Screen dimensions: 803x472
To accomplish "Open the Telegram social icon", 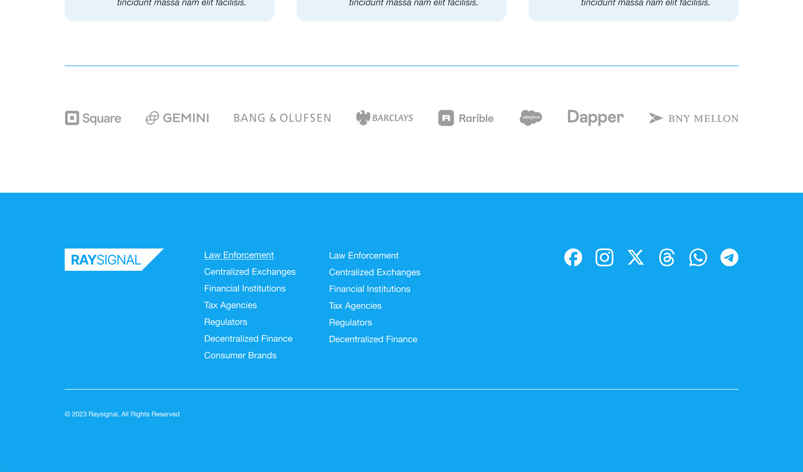I will [729, 258].
